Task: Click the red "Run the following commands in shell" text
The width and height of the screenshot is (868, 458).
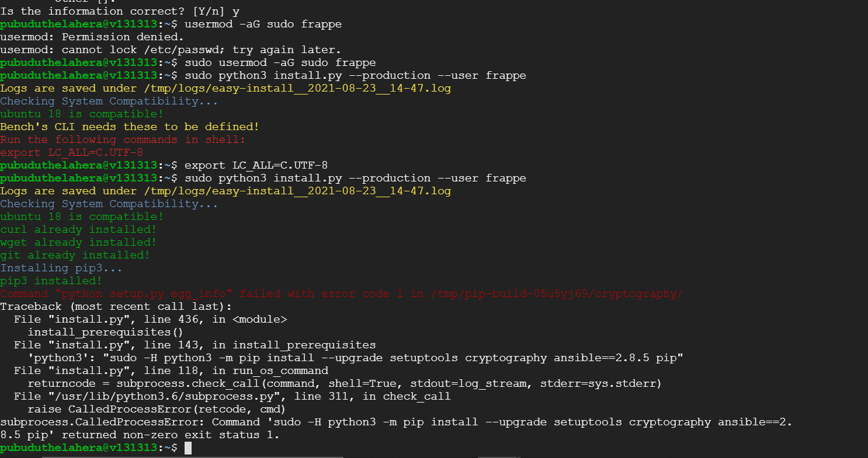Action: 123,139
